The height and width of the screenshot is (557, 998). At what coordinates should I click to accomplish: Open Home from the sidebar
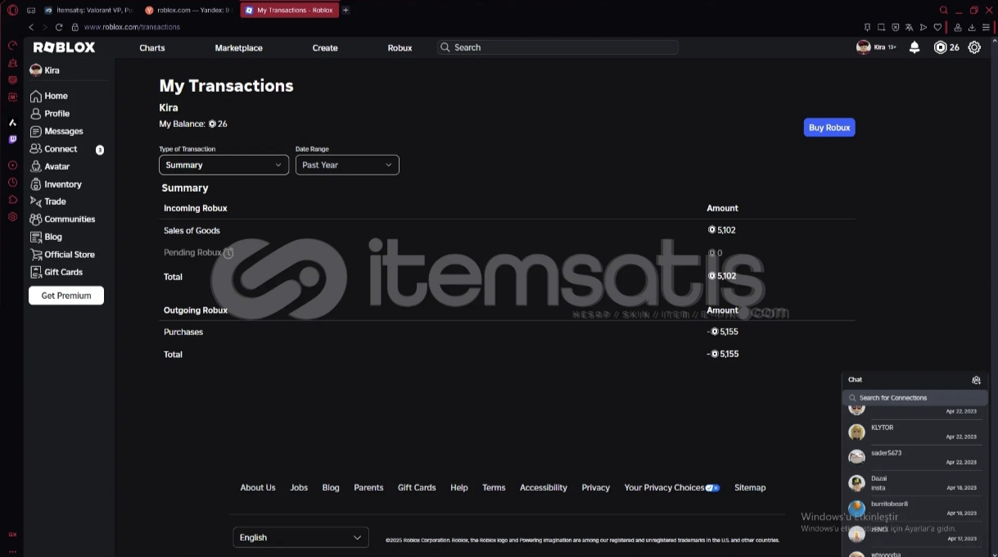49,96
